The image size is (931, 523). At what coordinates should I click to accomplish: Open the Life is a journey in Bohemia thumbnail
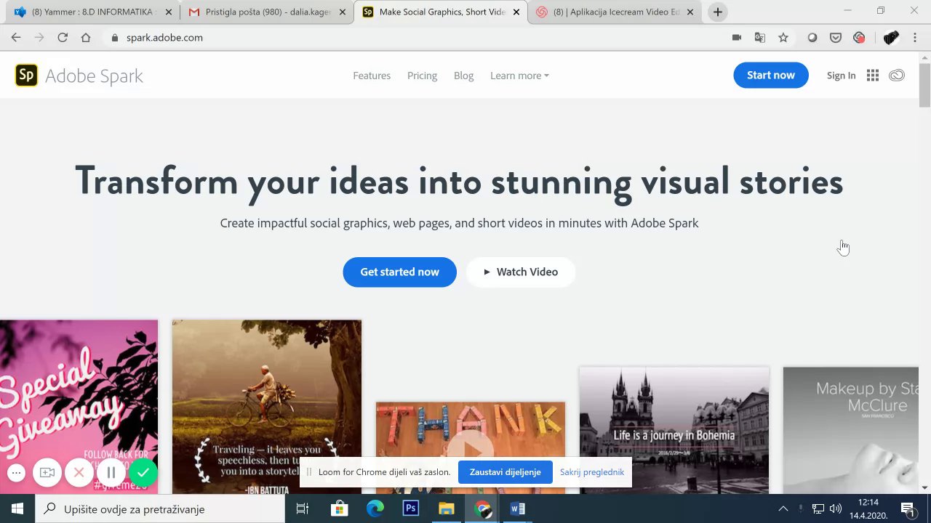pyautogui.click(x=674, y=430)
